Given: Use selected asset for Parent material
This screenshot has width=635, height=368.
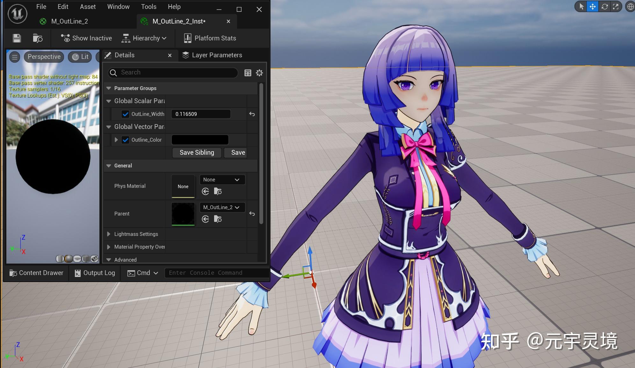Looking at the screenshot, I should pyautogui.click(x=206, y=219).
